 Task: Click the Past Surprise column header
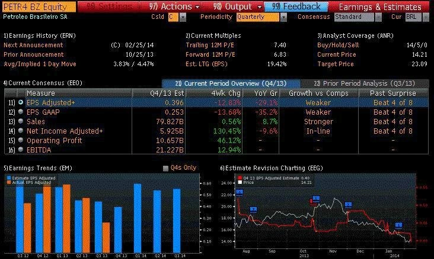393,93
